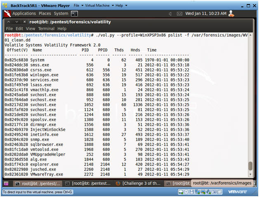Click the InjectWinSockSe process name

click(48, 129)
